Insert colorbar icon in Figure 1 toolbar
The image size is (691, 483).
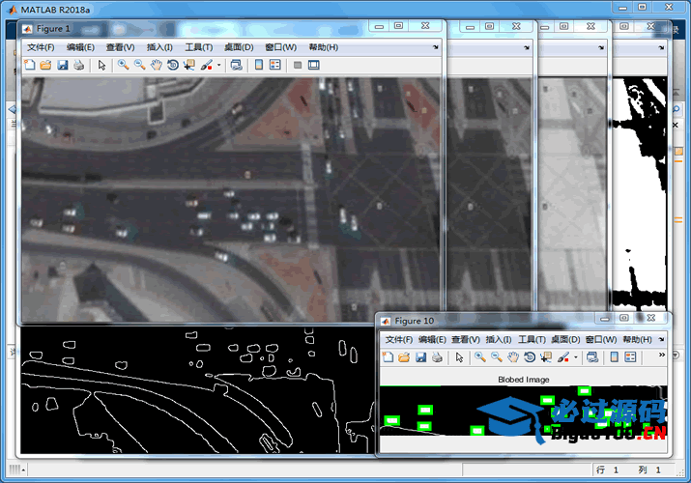point(259,65)
